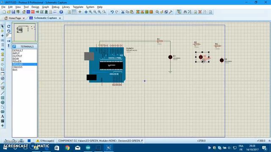The height and width of the screenshot is (152, 271).
Task: Save the project with the floppy disk icon
Action: (x=13, y=12)
